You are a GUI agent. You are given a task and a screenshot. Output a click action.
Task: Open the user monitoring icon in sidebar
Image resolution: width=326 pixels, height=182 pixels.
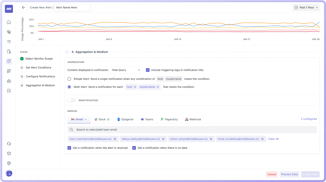(x=9, y=91)
